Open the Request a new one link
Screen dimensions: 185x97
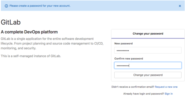click(x=166, y=87)
